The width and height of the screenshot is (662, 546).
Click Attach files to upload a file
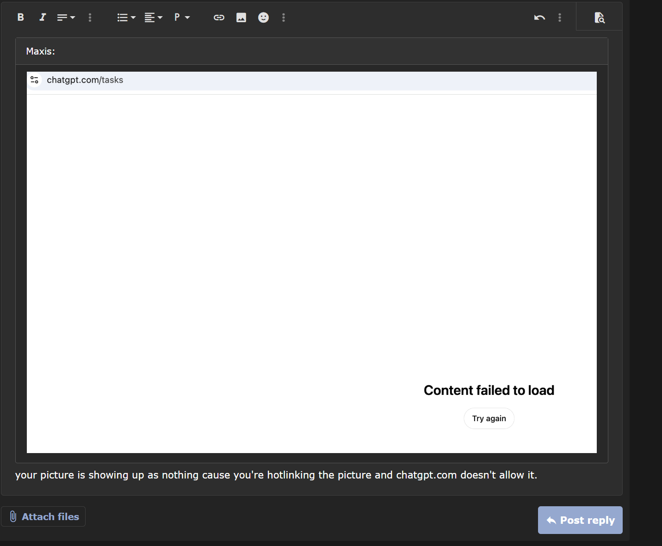43,516
